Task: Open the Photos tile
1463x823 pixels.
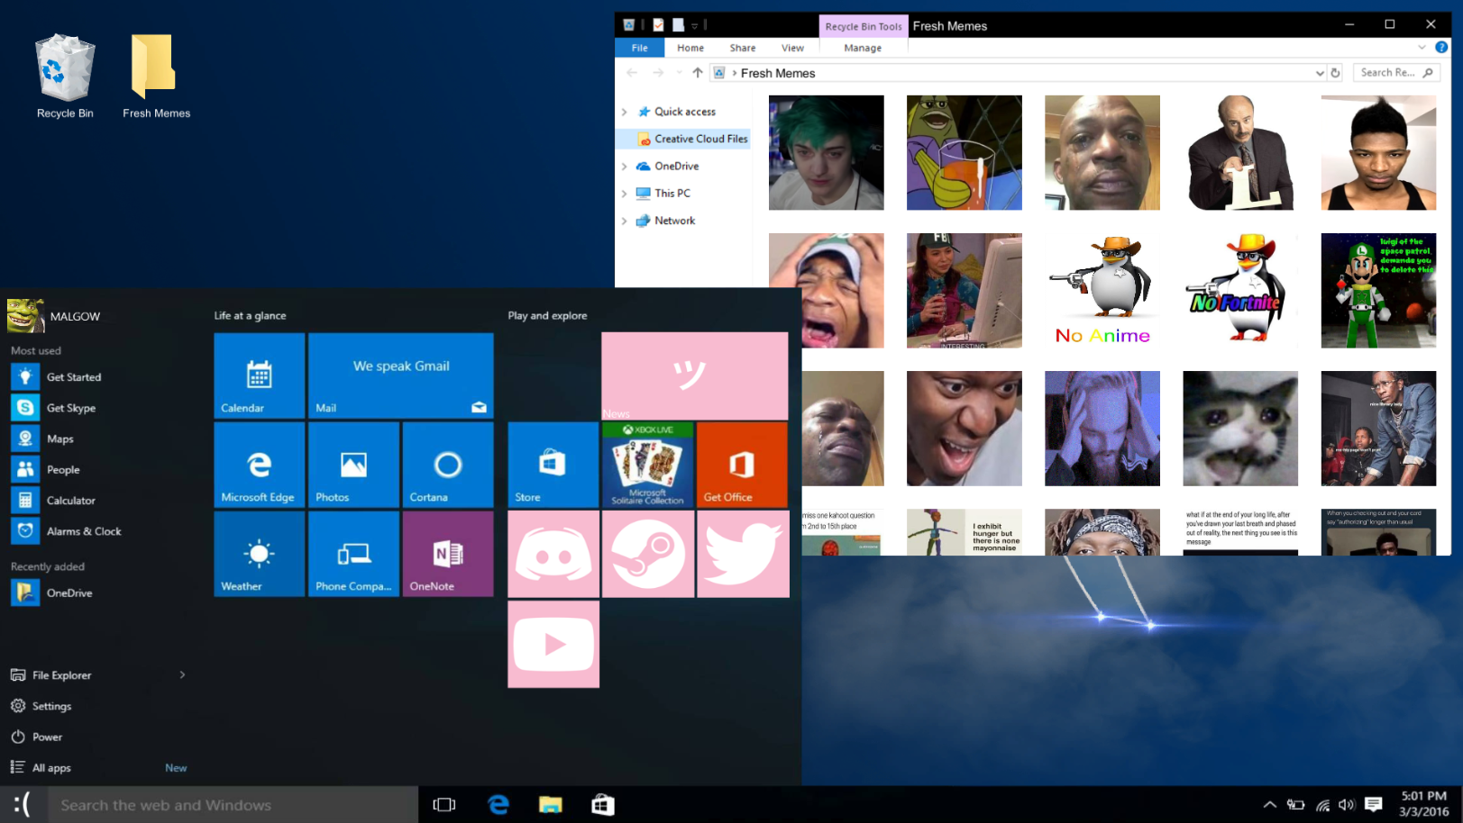Action: tap(353, 464)
